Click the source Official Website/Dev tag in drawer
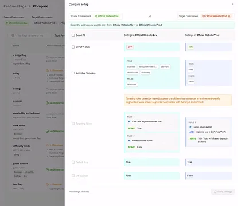Viewport: 238px width, 206px height. point(107,16)
